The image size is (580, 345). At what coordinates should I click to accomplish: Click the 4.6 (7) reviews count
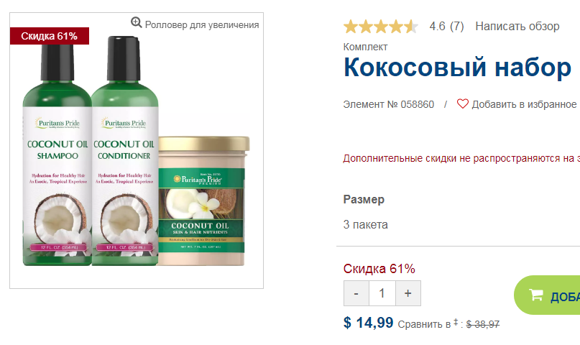click(x=446, y=27)
